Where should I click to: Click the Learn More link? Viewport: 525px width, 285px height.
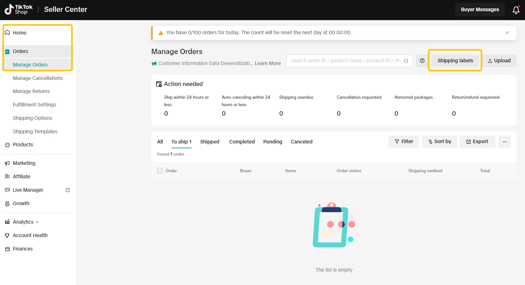pyautogui.click(x=267, y=63)
